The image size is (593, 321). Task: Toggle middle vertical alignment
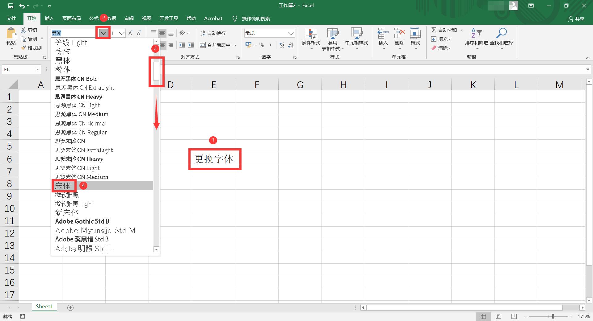click(x=162, y=33)
